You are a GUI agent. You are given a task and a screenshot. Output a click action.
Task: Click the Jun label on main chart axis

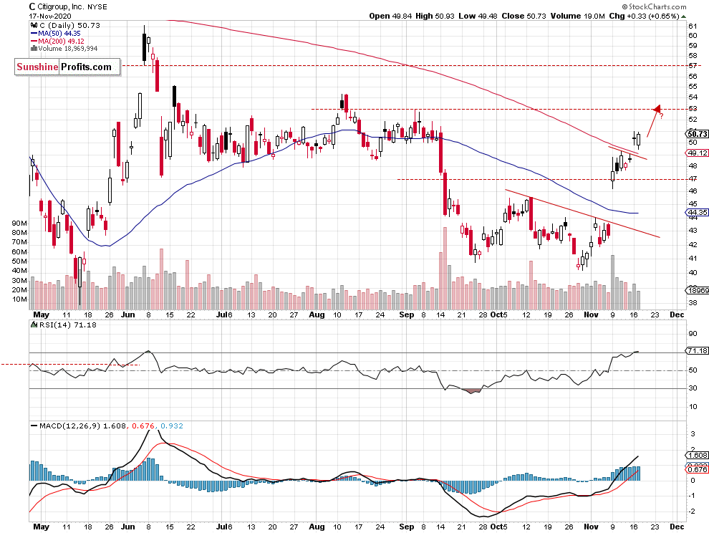[128, 314]
